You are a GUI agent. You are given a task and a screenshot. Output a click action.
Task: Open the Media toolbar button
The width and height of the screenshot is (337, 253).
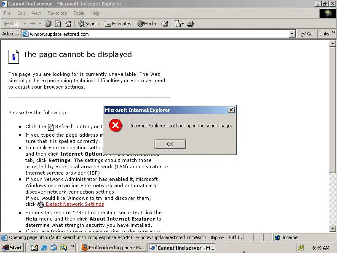[x=147, y=24]
